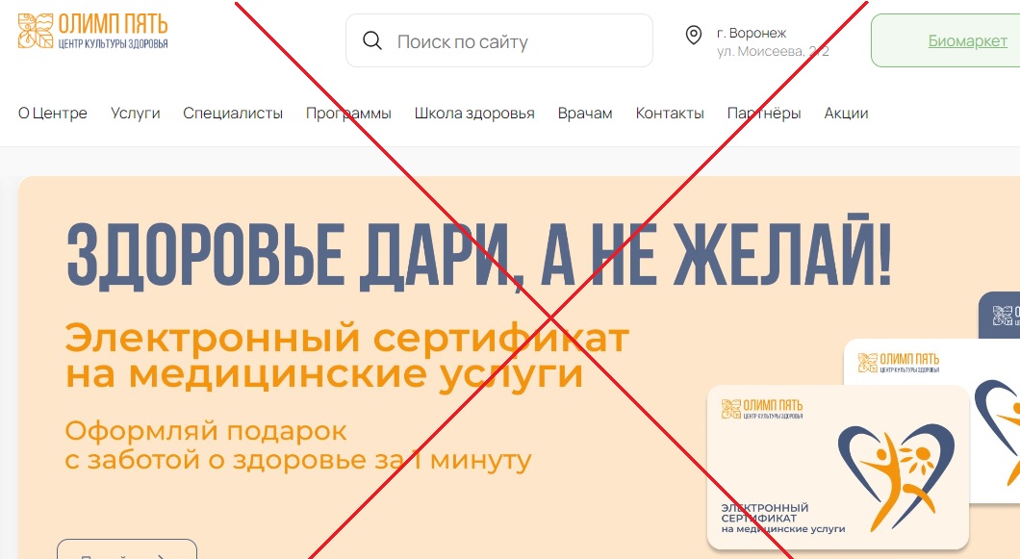Click the г. Воронеж address text

752,33
